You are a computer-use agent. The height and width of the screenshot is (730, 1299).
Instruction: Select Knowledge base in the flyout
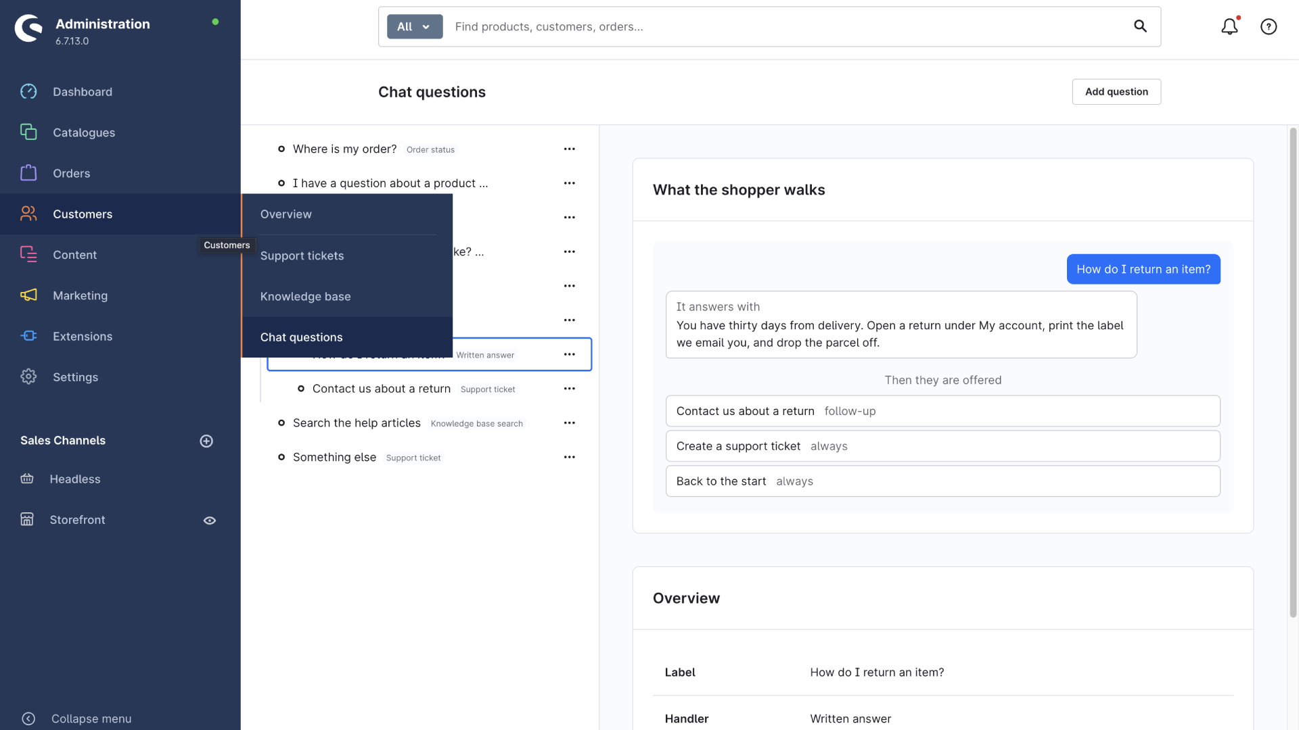(x=347, y=296)
